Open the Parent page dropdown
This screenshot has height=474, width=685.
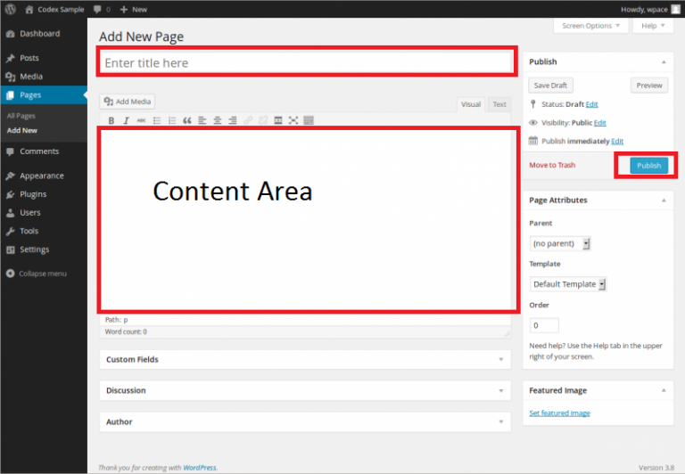(x=560, y=243)
